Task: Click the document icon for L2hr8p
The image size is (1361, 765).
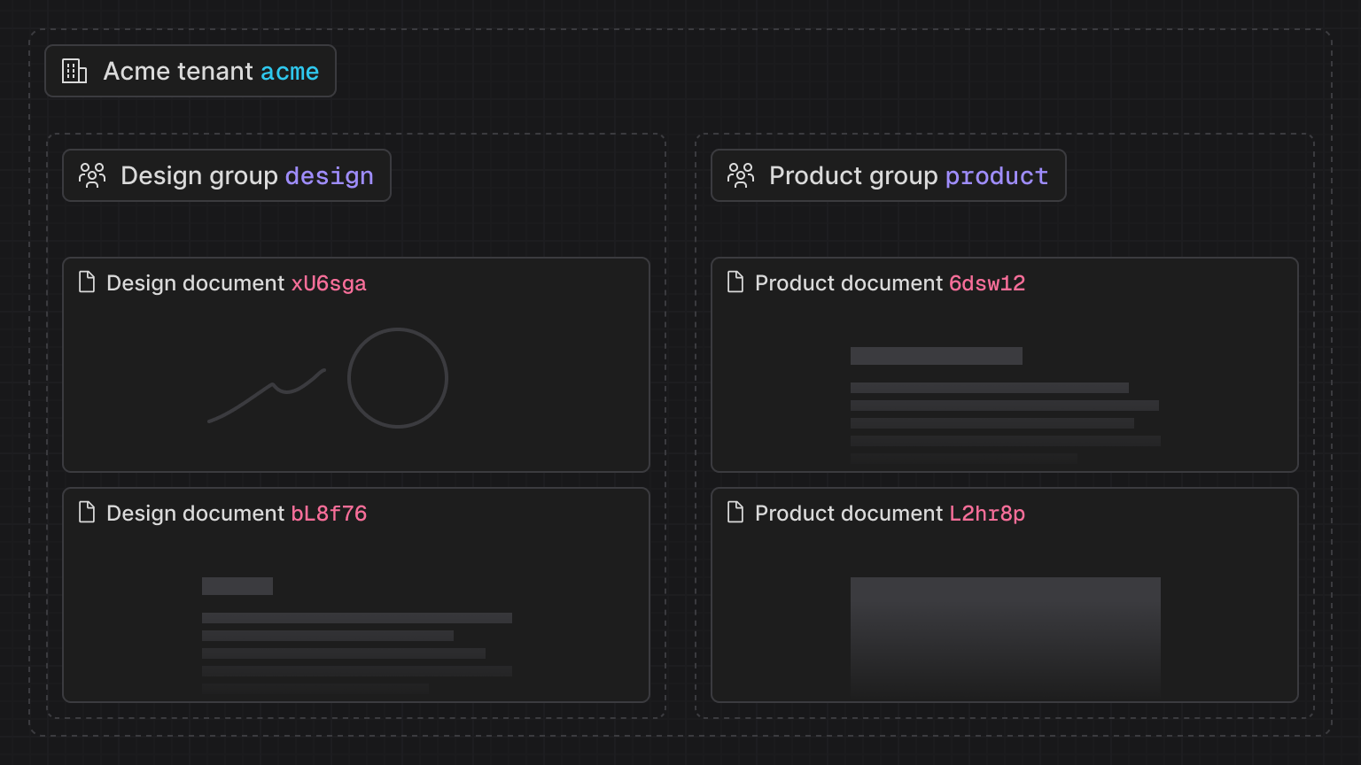Action: click(735, 512)
